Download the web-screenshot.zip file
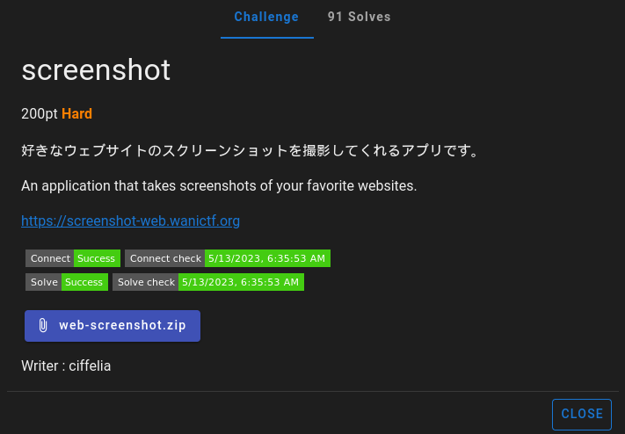Viewport: 625px width, 434px height. click(113, 326)
